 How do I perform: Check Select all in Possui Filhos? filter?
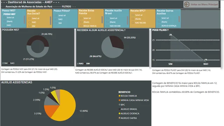(x=56, y=15)
